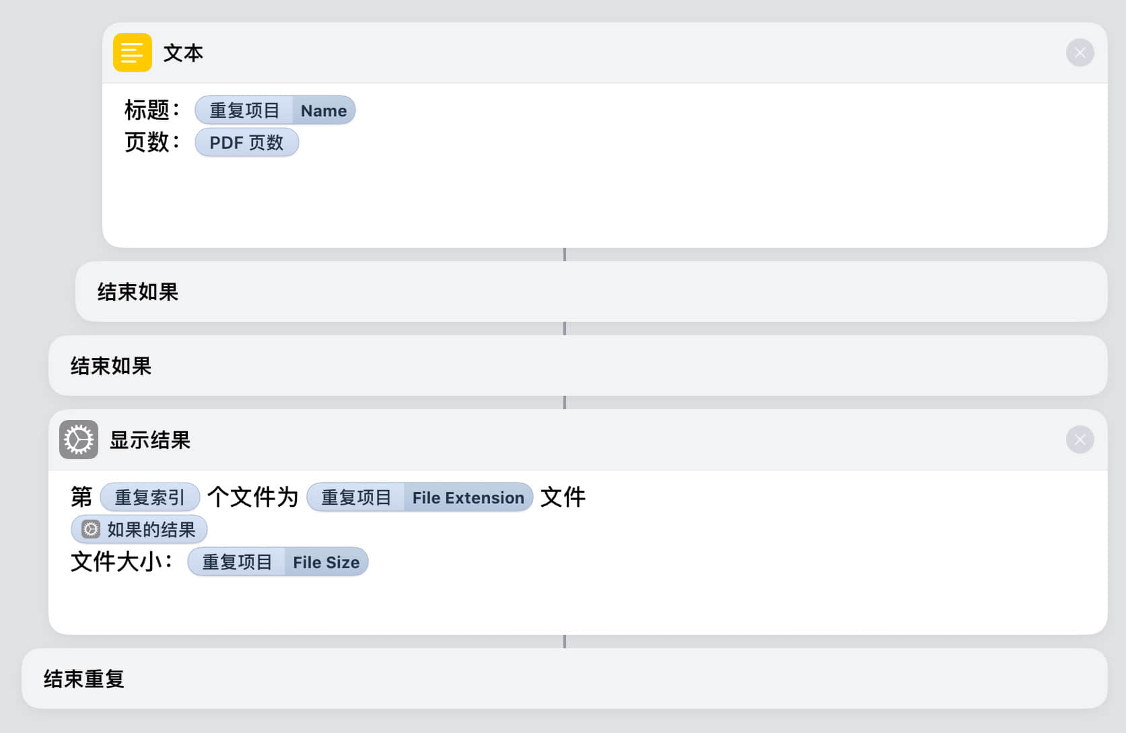Click the small gear in 如果的结果 token
Screen dimensions: 1126x733
(91, 530)
